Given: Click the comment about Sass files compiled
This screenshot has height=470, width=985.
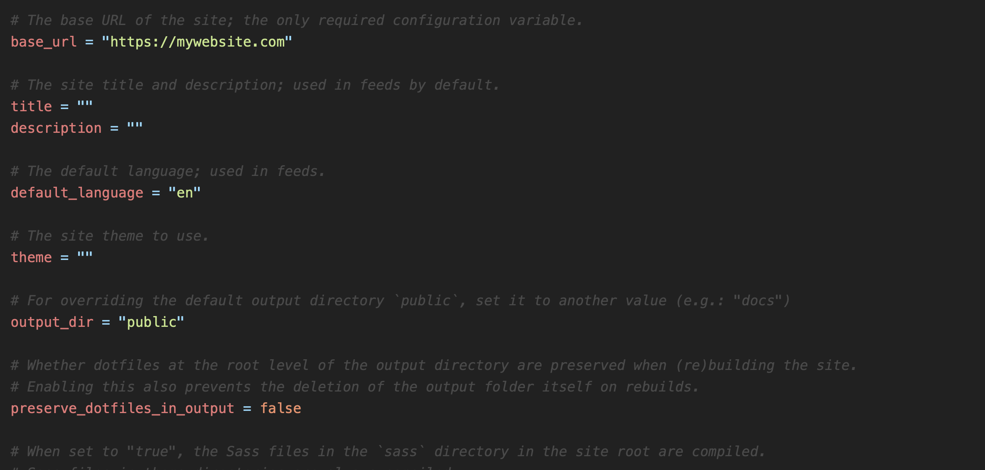Looking at the screenshot, I should (x=388, y=451).
